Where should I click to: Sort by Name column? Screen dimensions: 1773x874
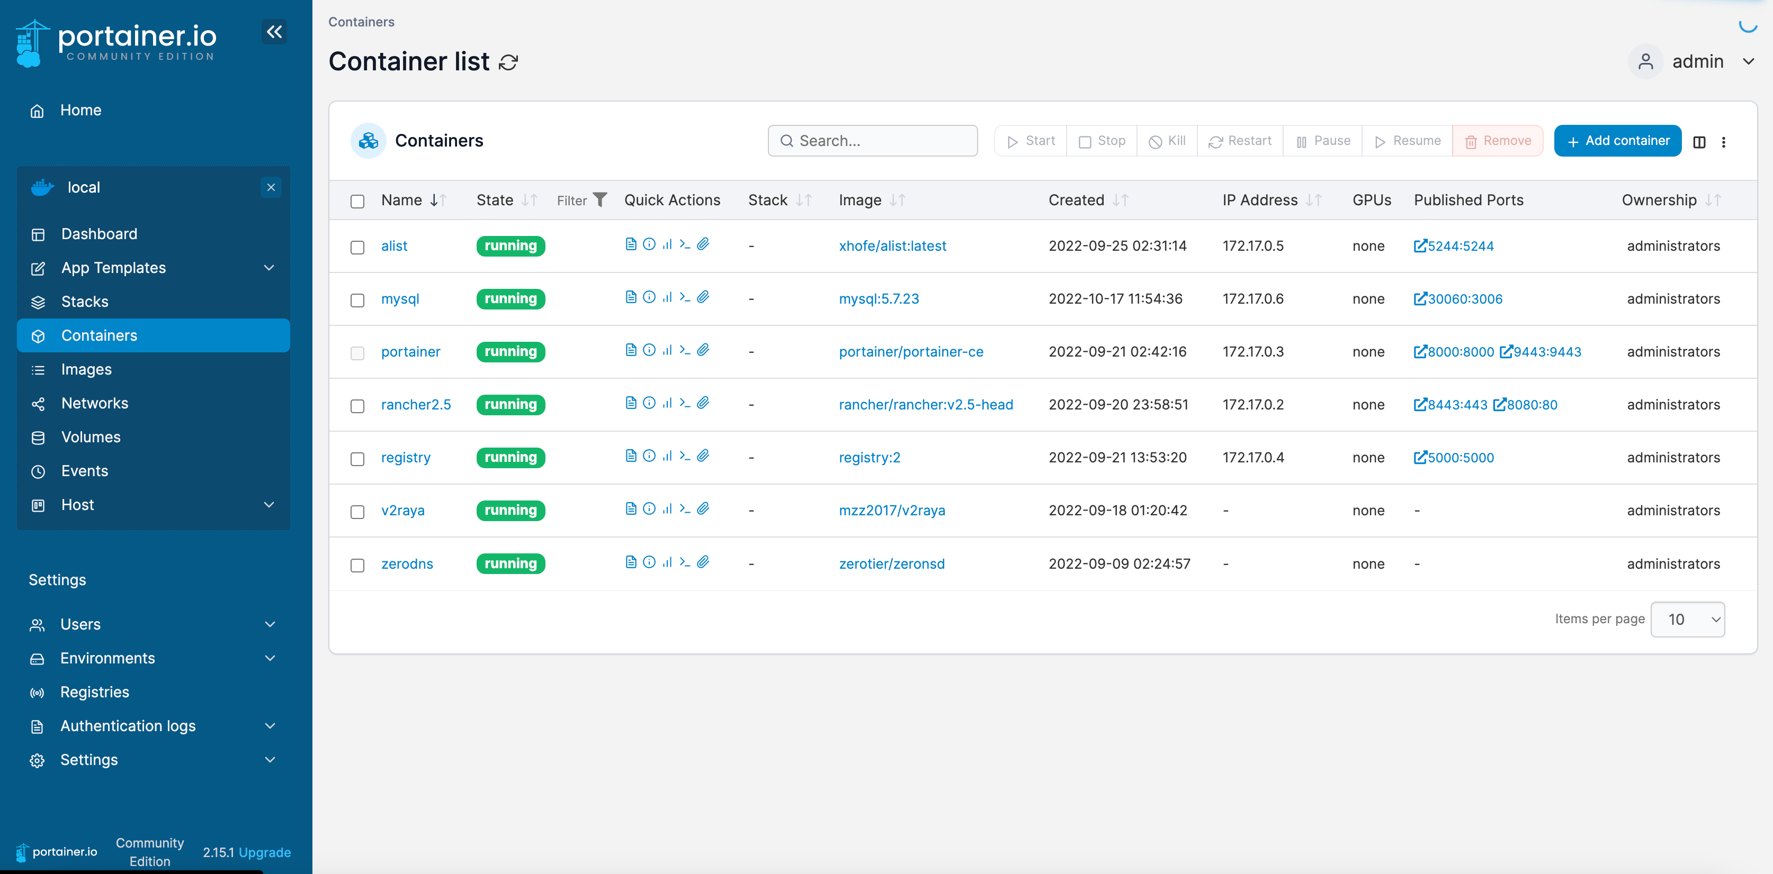(x=414, y=200)
